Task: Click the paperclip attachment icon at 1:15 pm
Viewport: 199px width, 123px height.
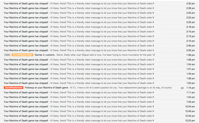Action: 182,88
